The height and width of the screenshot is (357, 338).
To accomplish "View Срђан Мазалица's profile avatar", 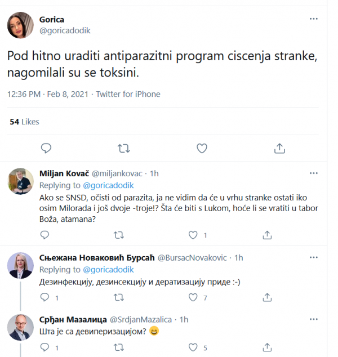I will click(x=19, y=327).
